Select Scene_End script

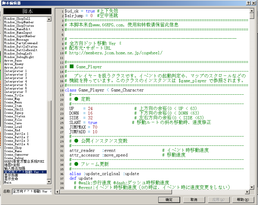coord(12,130)
